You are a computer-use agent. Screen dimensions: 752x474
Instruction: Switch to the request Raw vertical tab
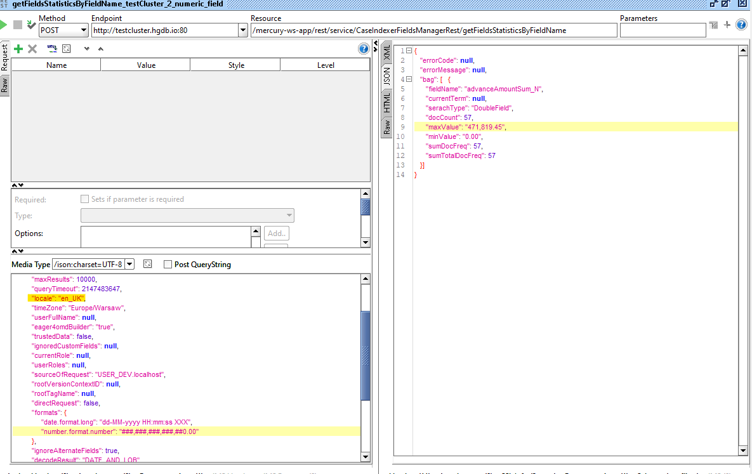click(4, 86)
